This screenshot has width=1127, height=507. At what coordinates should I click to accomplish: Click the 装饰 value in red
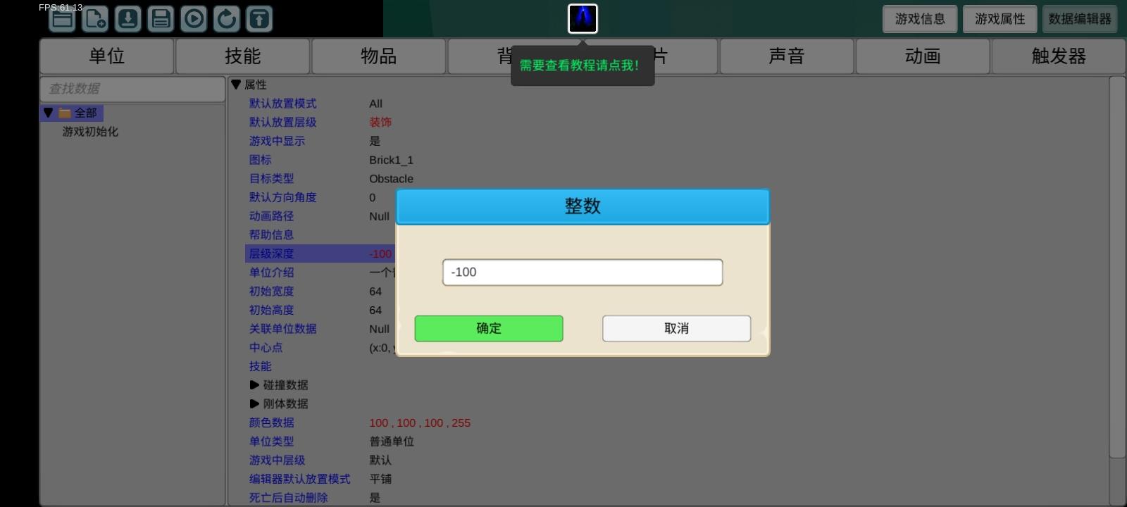380,123
